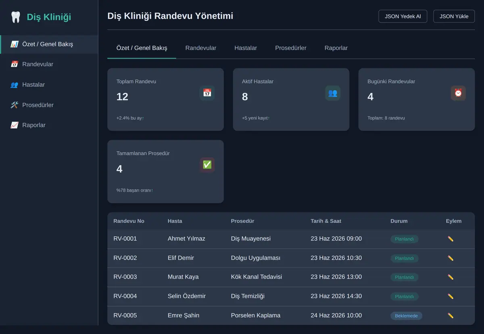Switch to the Hastalar tab

246,48
